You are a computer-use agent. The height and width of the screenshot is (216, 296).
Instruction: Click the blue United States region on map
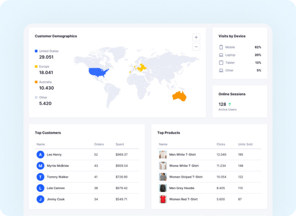coord(98,72)
